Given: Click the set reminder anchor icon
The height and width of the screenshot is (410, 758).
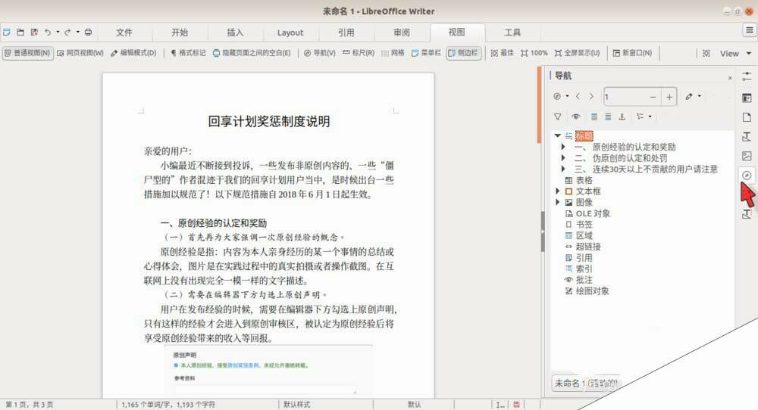Looking at the screenshot, I should (x=622, y=116).
